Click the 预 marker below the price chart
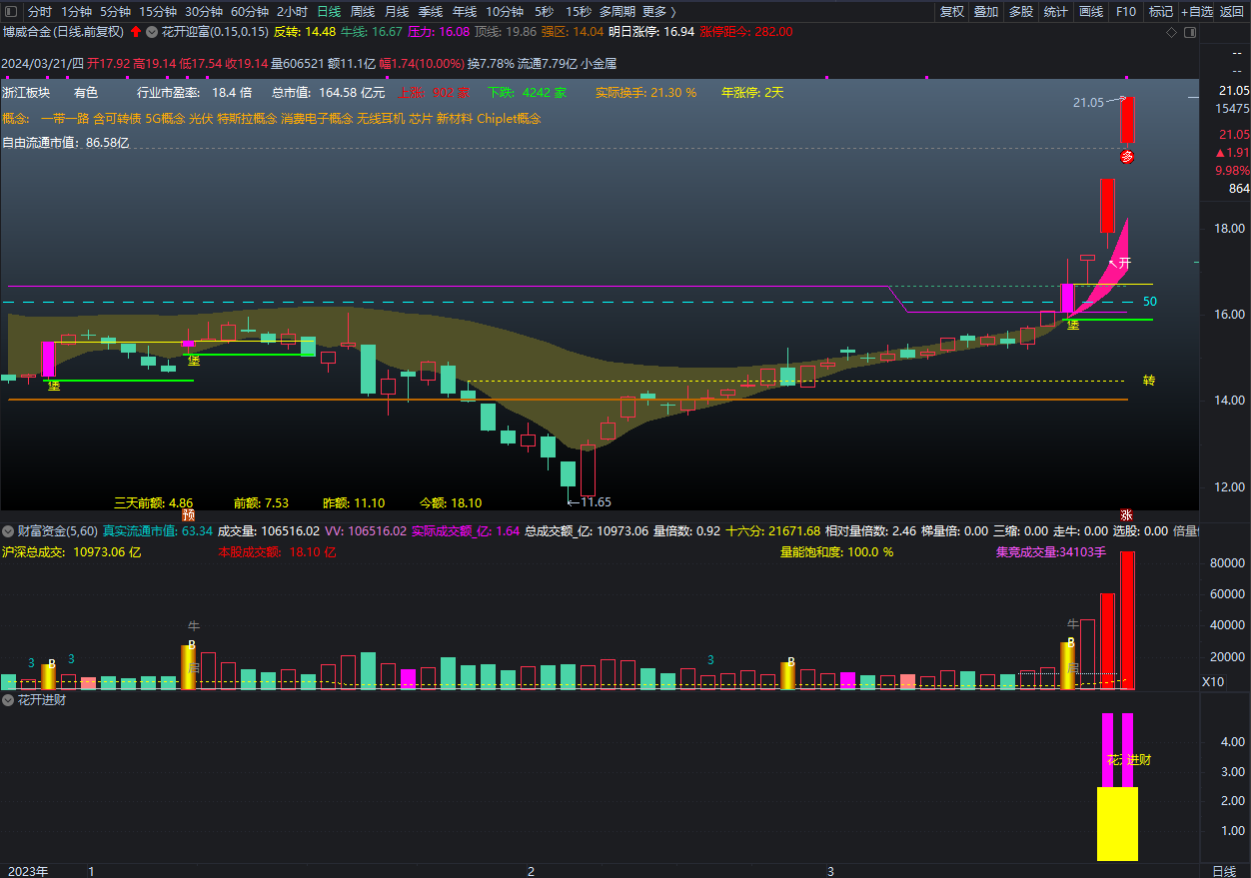Screen dimensions: 1251x878 coord(189,514)
